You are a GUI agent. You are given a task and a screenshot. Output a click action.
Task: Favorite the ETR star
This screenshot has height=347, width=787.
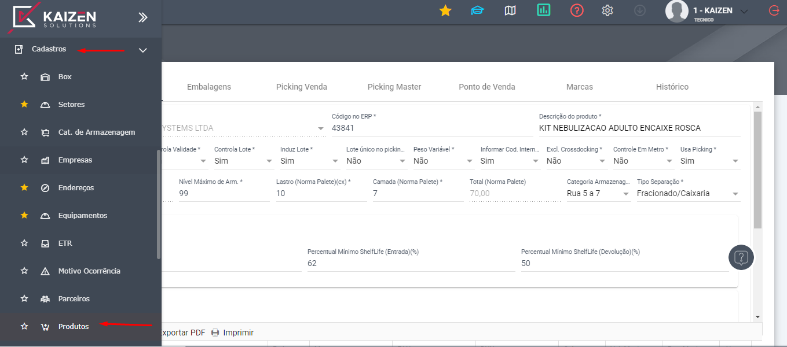coord(24,243)
